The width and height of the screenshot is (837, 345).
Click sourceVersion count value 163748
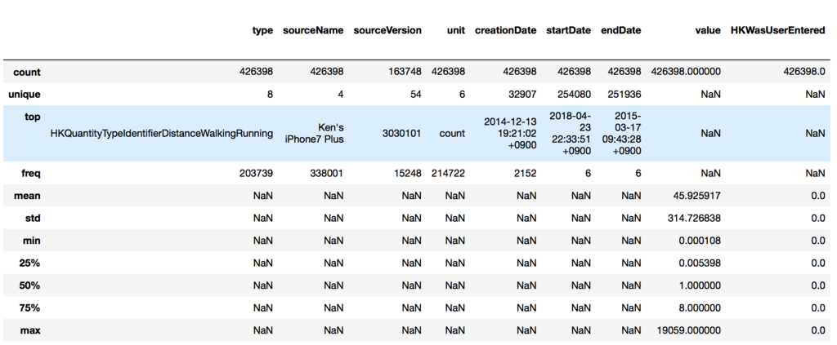[x=405, y=72]
